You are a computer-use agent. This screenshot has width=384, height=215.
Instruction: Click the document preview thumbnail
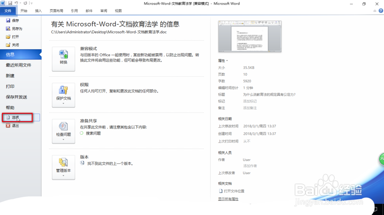pos(250,36)
